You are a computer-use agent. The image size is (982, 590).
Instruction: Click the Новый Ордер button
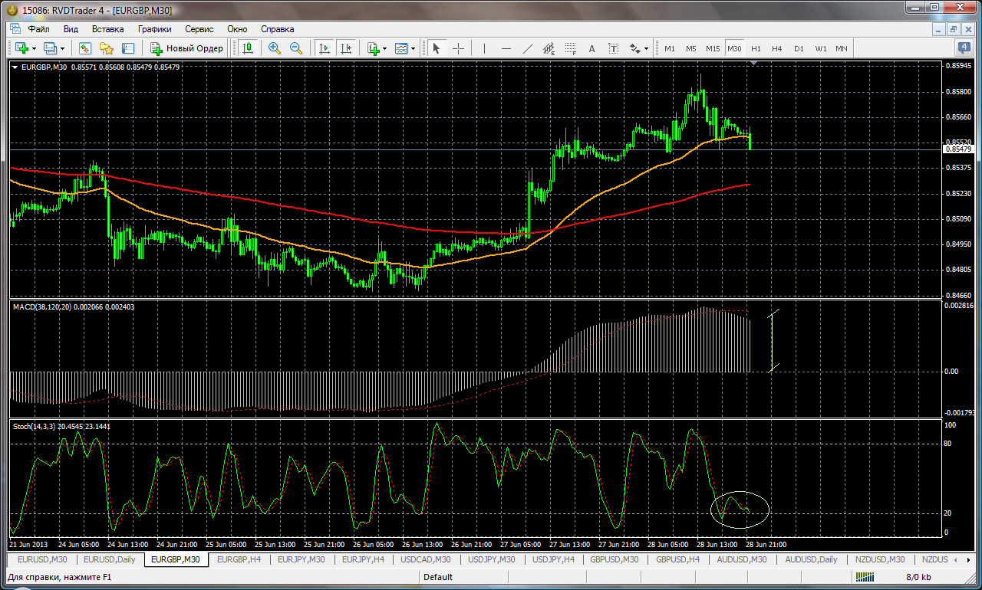coord(187,48)
